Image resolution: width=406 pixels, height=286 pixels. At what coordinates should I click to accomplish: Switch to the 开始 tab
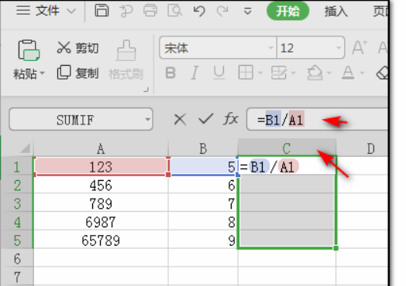point(287,11)
